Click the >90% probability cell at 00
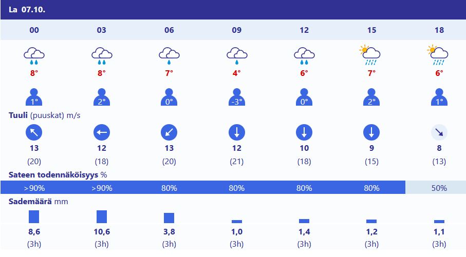The width and height of the screenshot is (466, 257). 34,188
